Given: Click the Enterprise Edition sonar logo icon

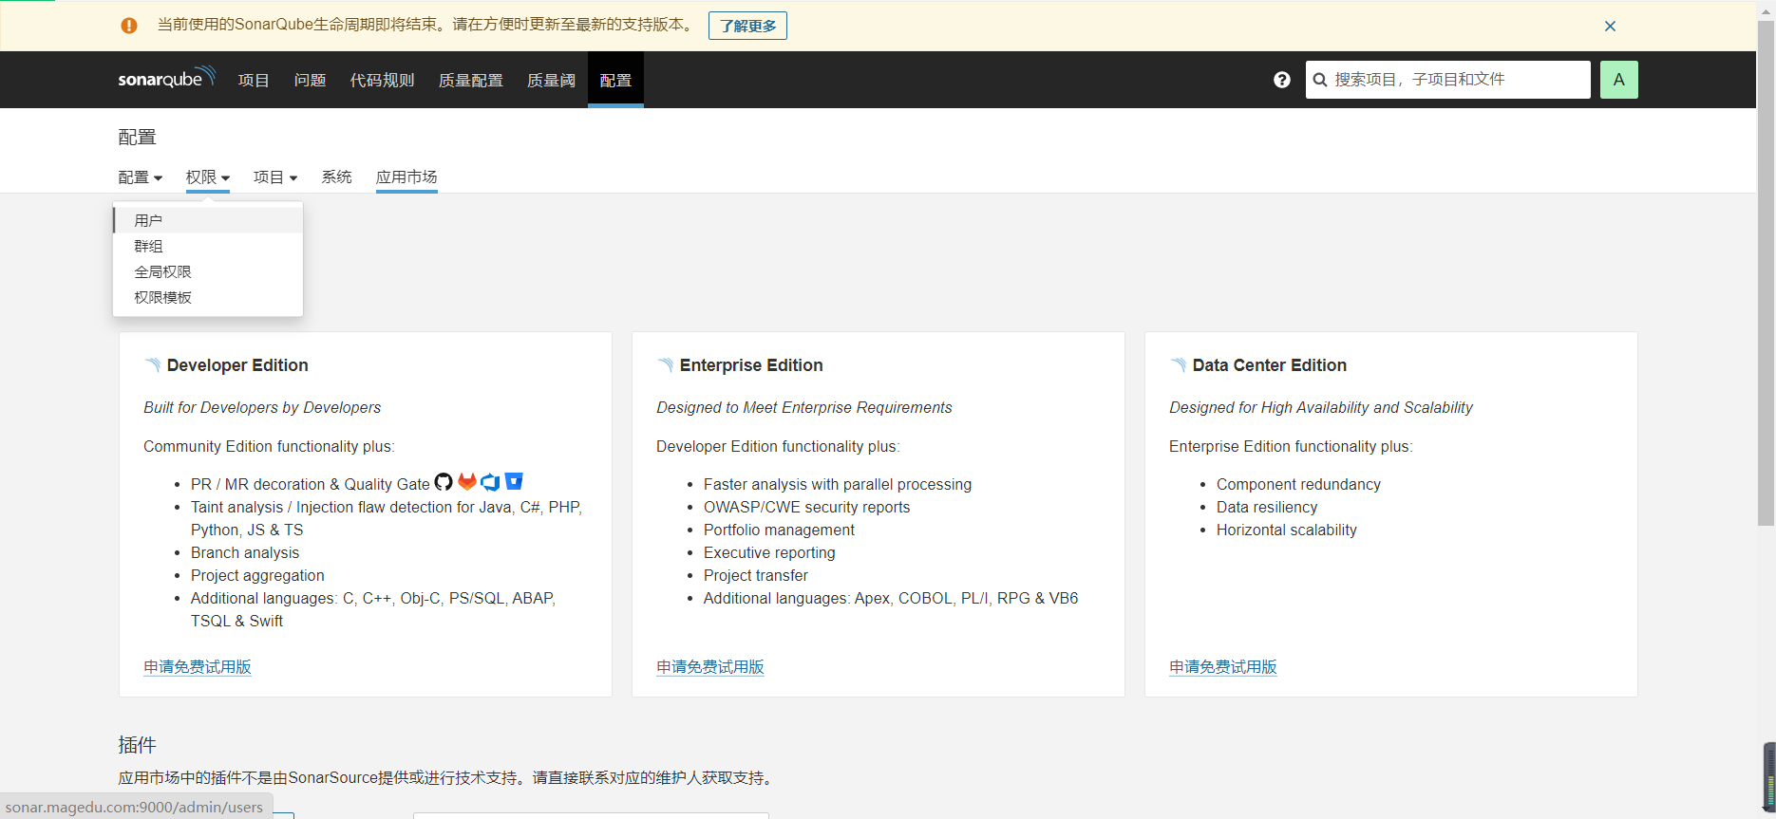Looking at the screenshot, I should pos(665,365).
